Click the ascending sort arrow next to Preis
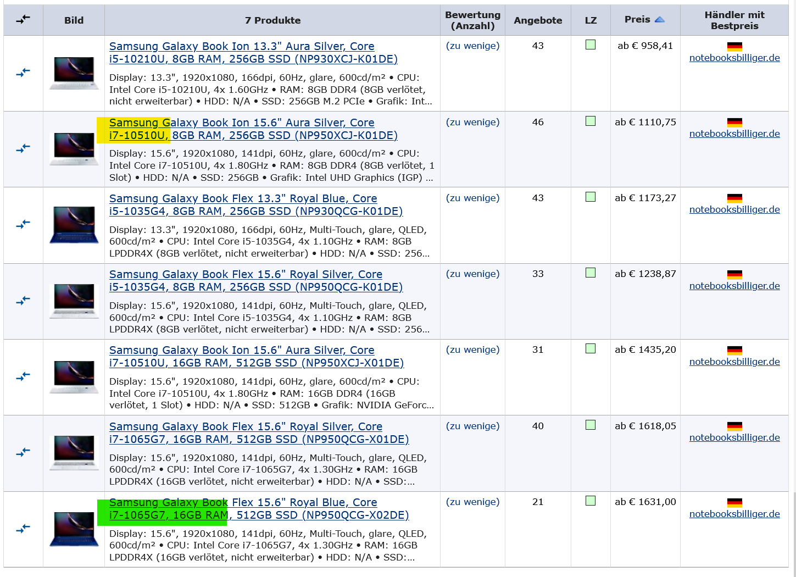Screen dimensions: 796x577 click(660, 19)
